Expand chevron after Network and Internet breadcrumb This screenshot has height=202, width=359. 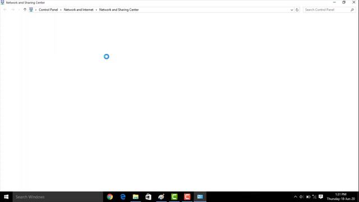[x=96, y=10]
